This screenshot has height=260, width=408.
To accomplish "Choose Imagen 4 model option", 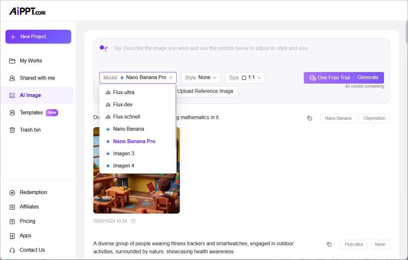I will 124,166.
